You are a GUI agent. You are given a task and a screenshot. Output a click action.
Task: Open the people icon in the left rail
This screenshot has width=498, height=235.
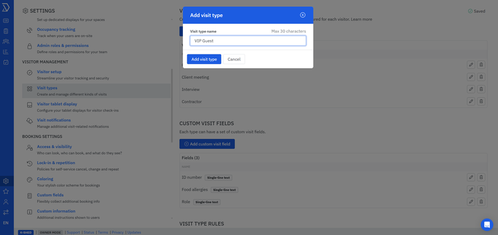pyautogui.click(x=6, y=41)
